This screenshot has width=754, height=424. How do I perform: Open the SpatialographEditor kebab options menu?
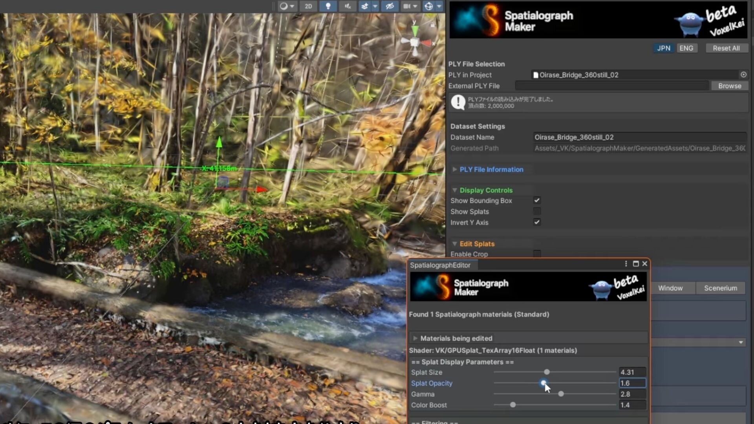(x=626, y=264)
